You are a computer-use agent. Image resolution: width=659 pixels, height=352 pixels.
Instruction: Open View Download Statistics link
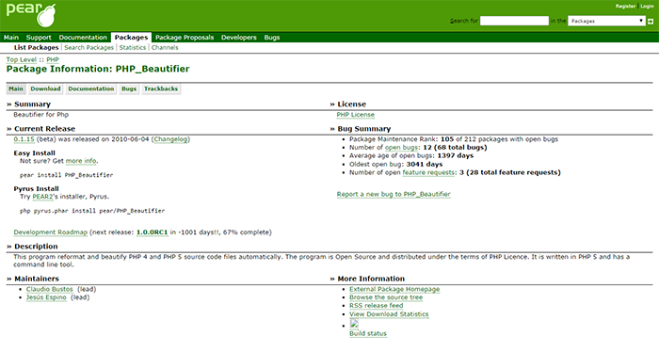click(389, 313)
